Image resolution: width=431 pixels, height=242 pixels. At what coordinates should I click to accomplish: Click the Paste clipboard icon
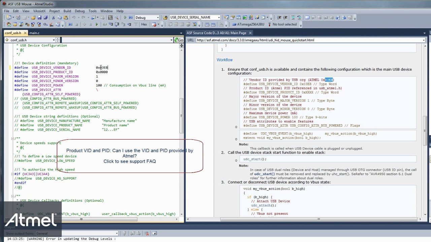pos(66,17)
